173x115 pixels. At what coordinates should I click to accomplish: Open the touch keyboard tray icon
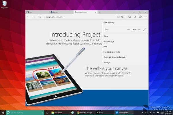162,113
